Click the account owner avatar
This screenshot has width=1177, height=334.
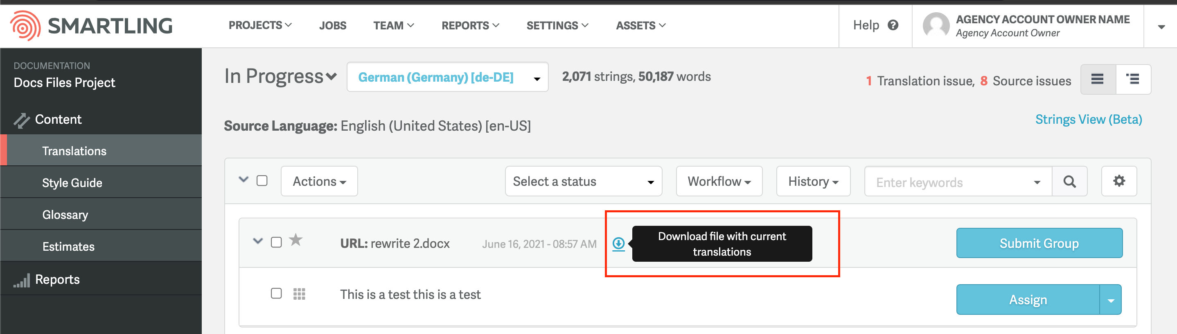point(936,25)
